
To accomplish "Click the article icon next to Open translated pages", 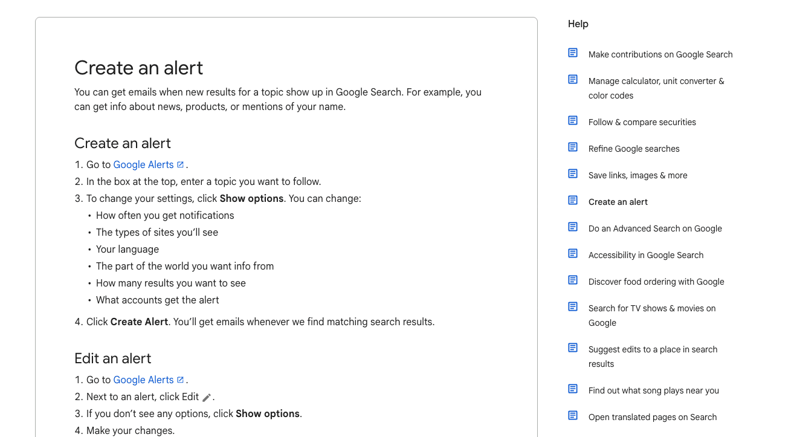I will (x=573, y=416).
